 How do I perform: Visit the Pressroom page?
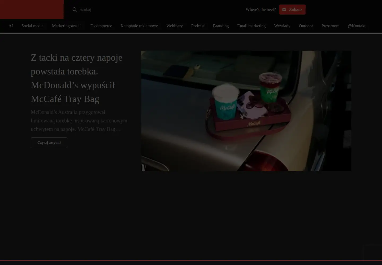coord(331,26)
